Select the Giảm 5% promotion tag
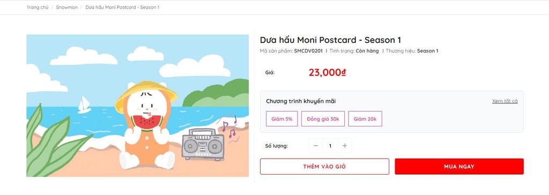The image size is (549, 195). coord(282,119)
